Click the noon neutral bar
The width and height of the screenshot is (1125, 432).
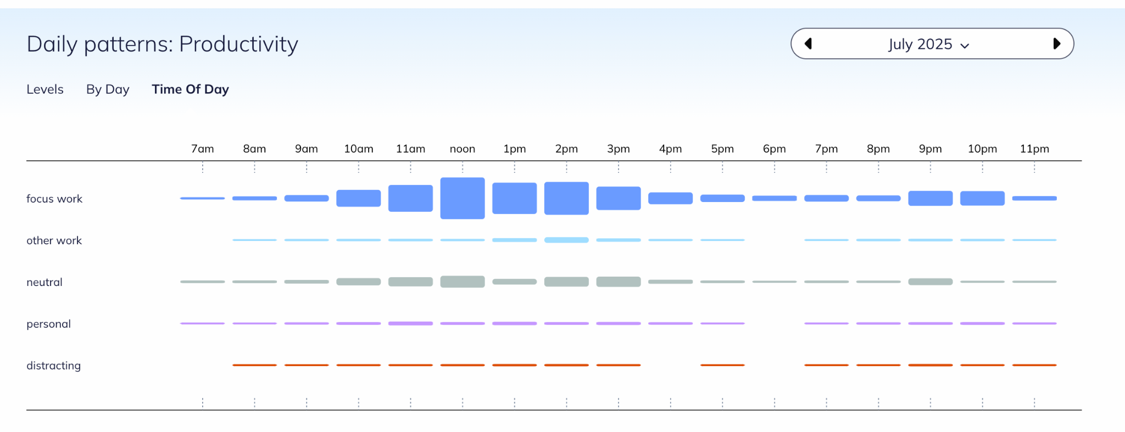pos(463,282)
